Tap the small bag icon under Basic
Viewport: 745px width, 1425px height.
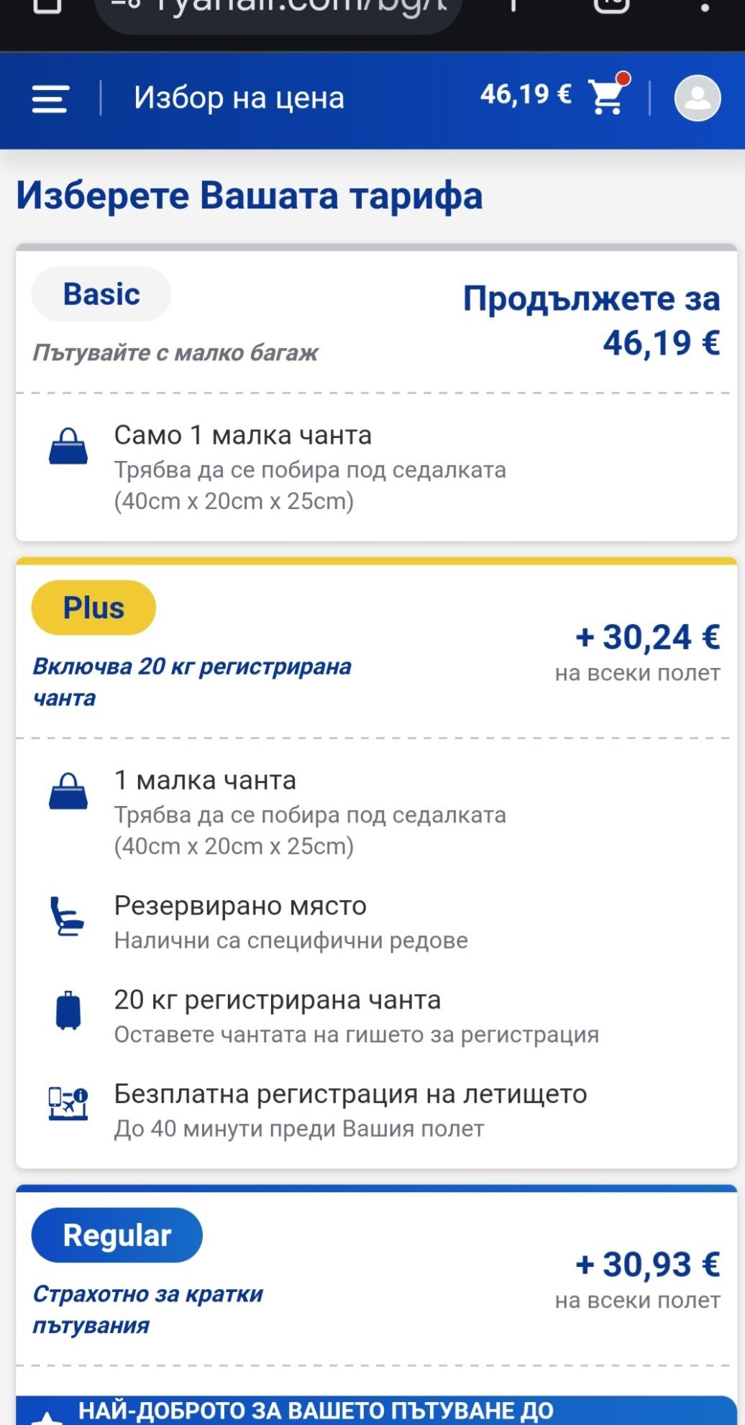(x=68, y=446)
